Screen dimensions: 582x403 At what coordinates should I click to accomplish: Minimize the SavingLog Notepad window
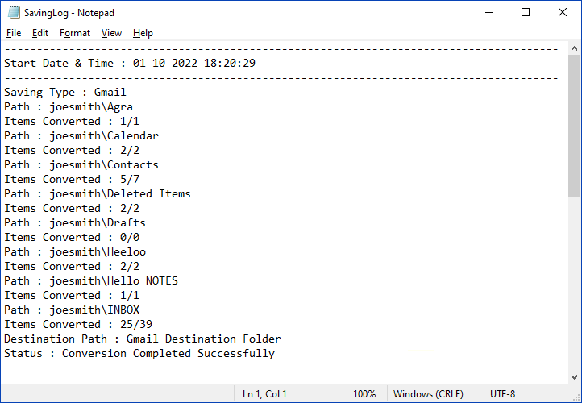click(x=489, y=12)
